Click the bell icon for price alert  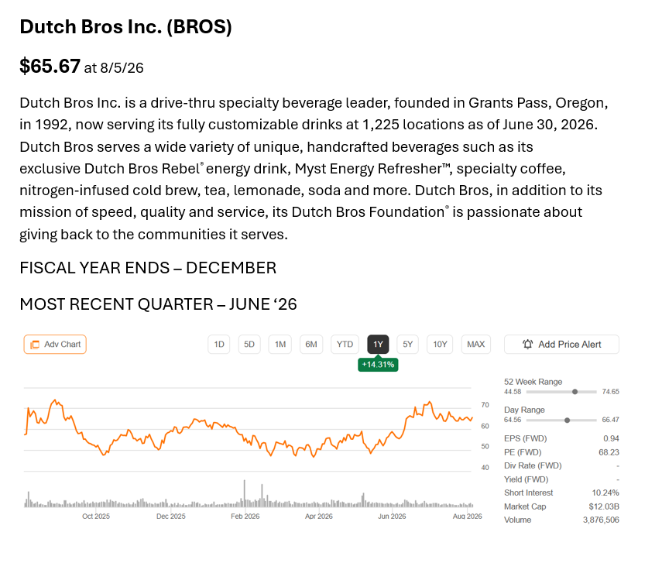click(x=527, y=344)
